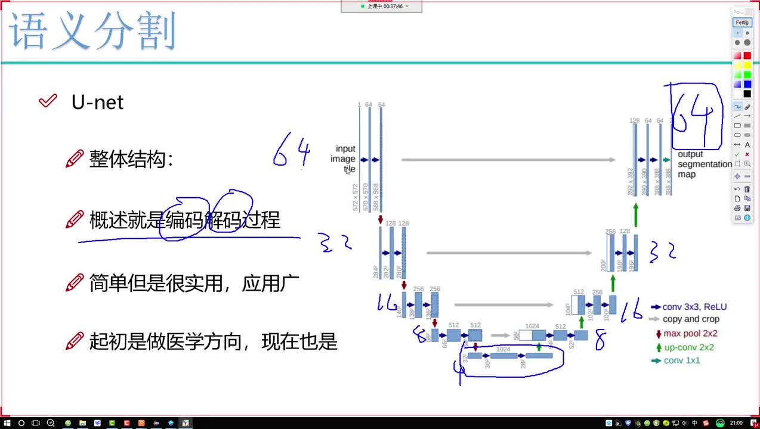Viewport: 760px width, 429px height.
Task: Open the class timer dropdown at top
Action: tap(407, 6)
